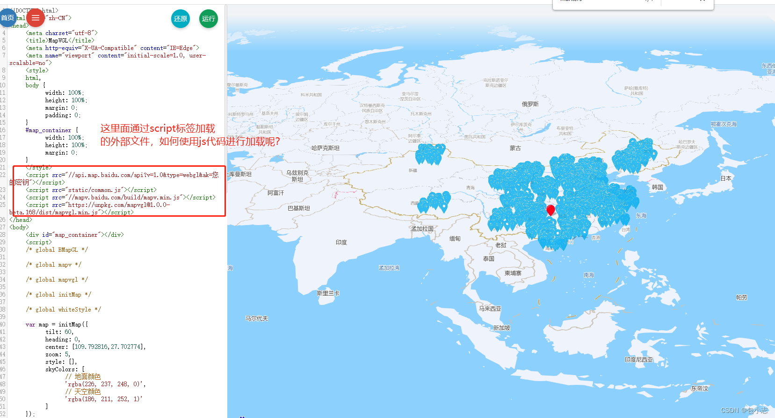Click the 老挝 map label
The height and width of the screenshot is (418, 775).
[501, 245]
